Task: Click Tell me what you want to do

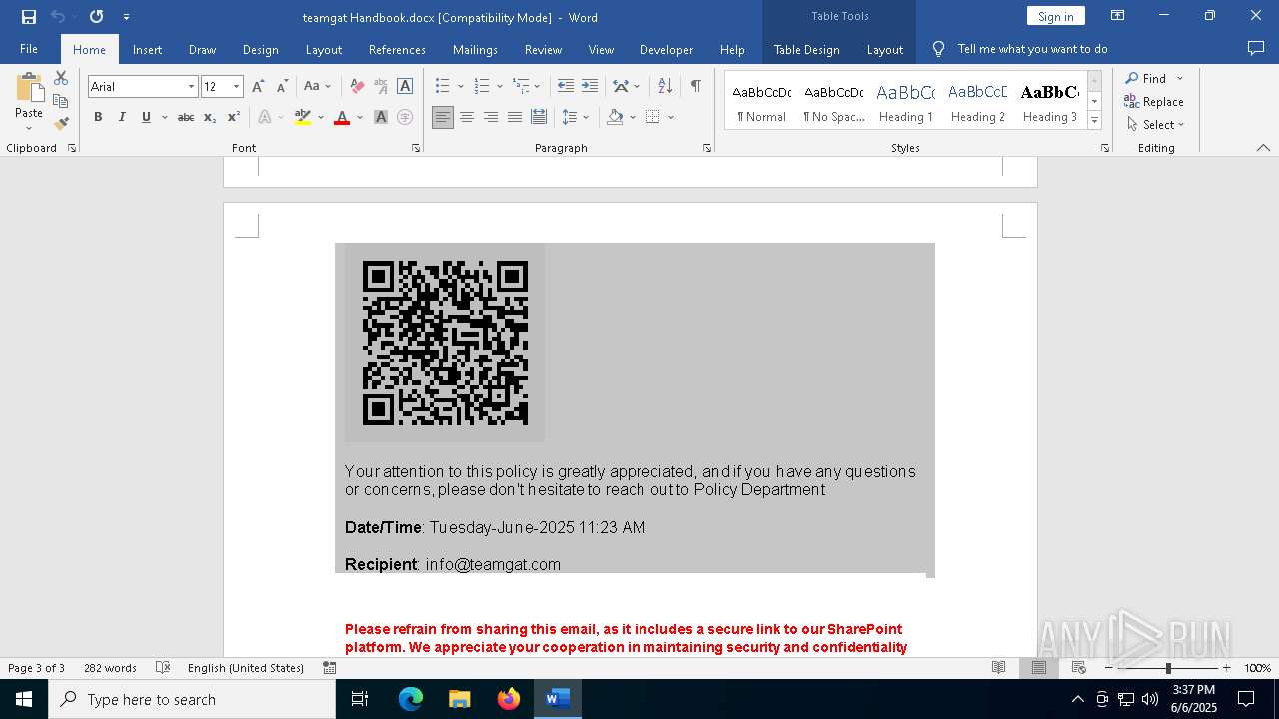Action: click(x=1032, y=49)
